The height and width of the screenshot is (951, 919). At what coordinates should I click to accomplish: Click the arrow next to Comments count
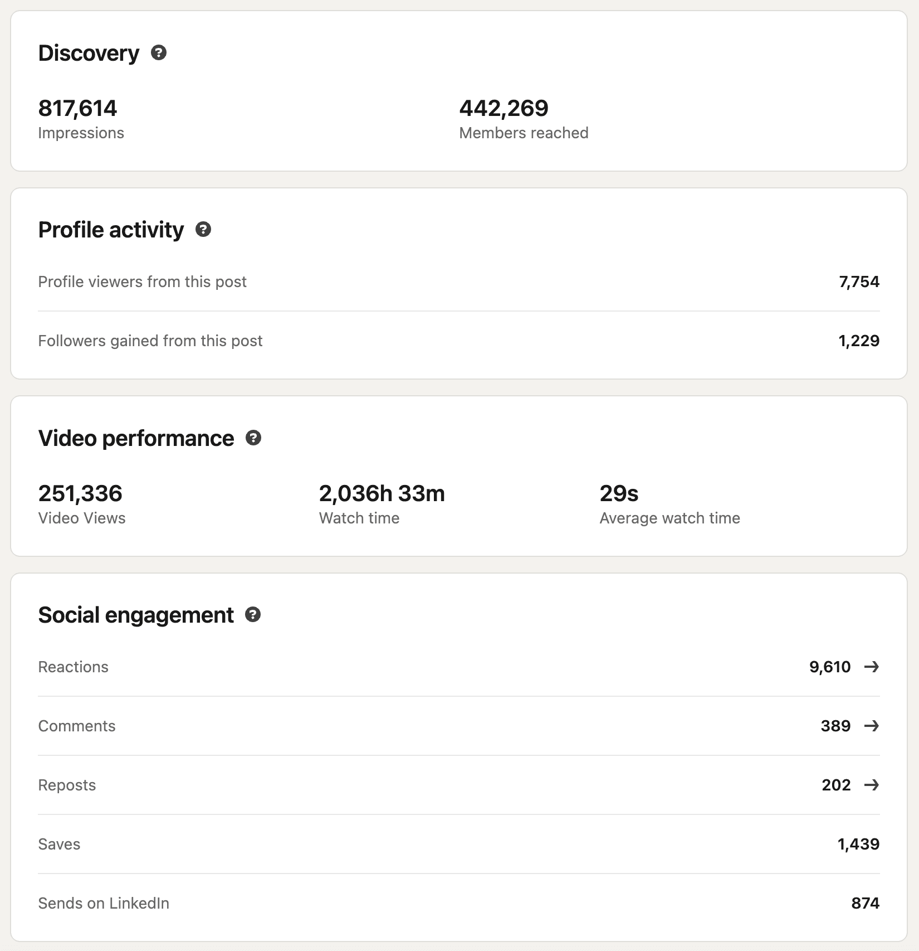[x=871, y=726]
